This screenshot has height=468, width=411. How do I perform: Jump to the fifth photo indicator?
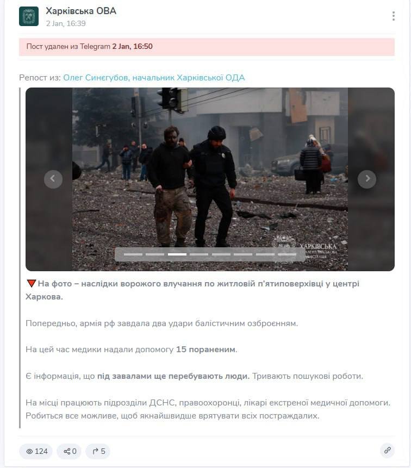(x=221, y=254)
